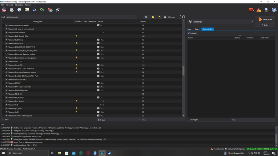
Task: Click the Odśwież button in downloads
Action: [x=193, y=34]
